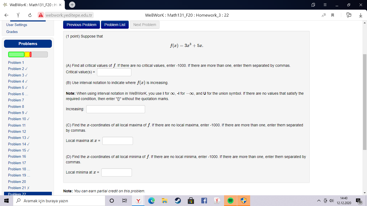Go to Problem 19

(19, 175)
